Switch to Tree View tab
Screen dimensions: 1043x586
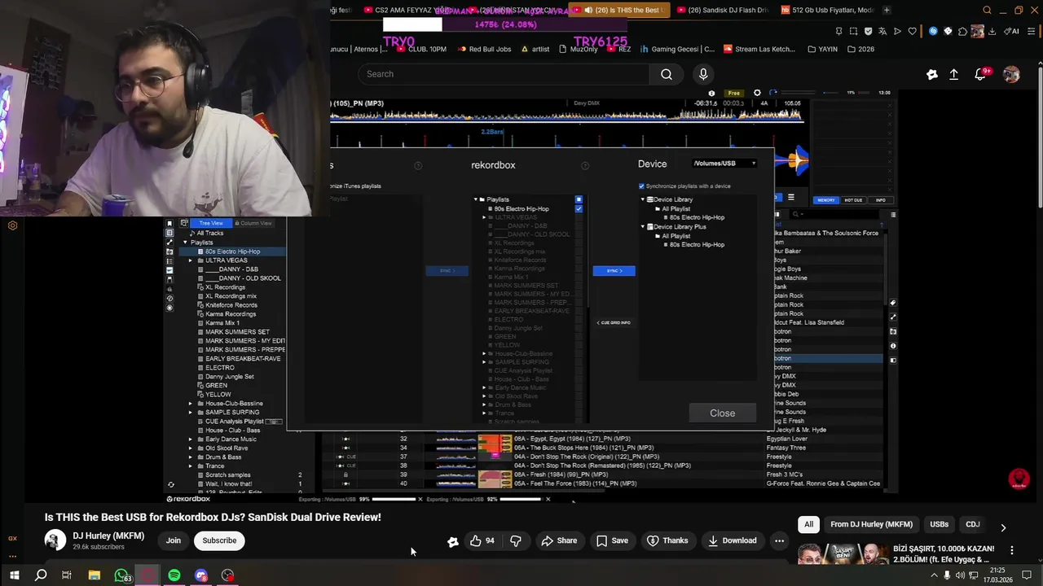211,223
